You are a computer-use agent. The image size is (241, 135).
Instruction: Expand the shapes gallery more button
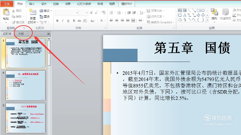coord(207,20)
